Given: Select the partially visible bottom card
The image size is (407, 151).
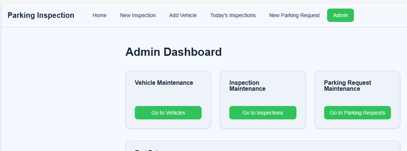Looking at the screenshot, I should tap(262, 146).
